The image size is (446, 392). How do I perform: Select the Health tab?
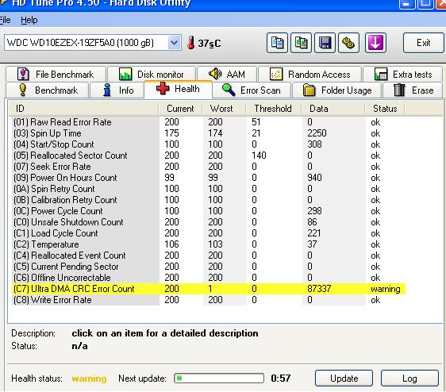pos(178,89)
